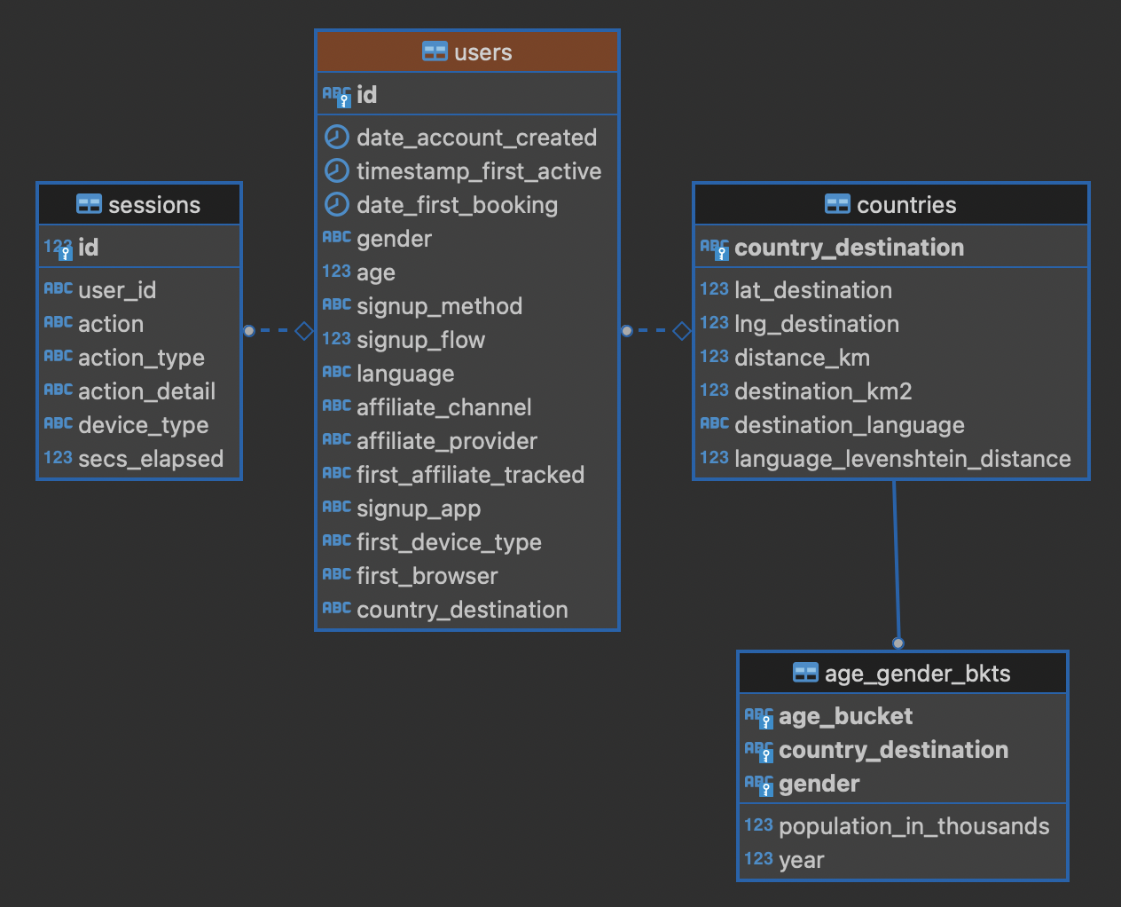Select the population_in_thousands column
The image size is (1121, 907).
[x=913, y=826]
